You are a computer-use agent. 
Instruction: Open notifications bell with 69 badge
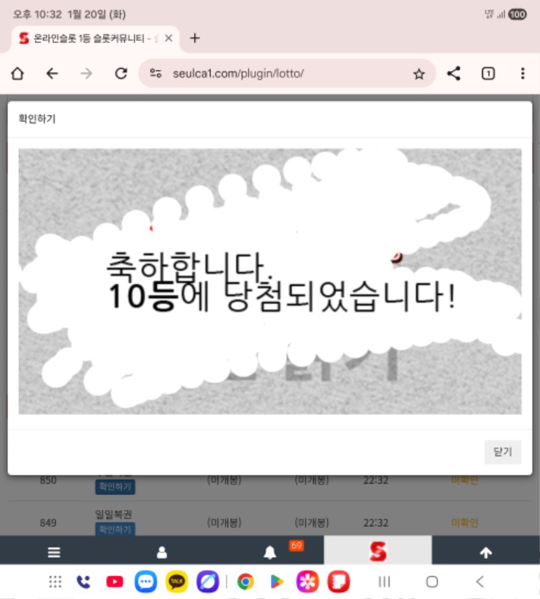[271, 552]
